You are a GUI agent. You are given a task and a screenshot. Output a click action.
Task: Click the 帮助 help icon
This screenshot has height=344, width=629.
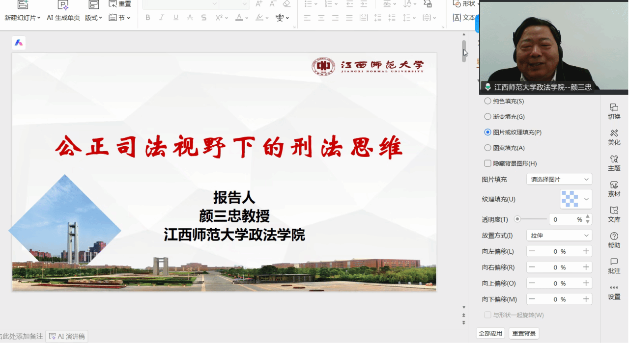click(x=614, y=240)
